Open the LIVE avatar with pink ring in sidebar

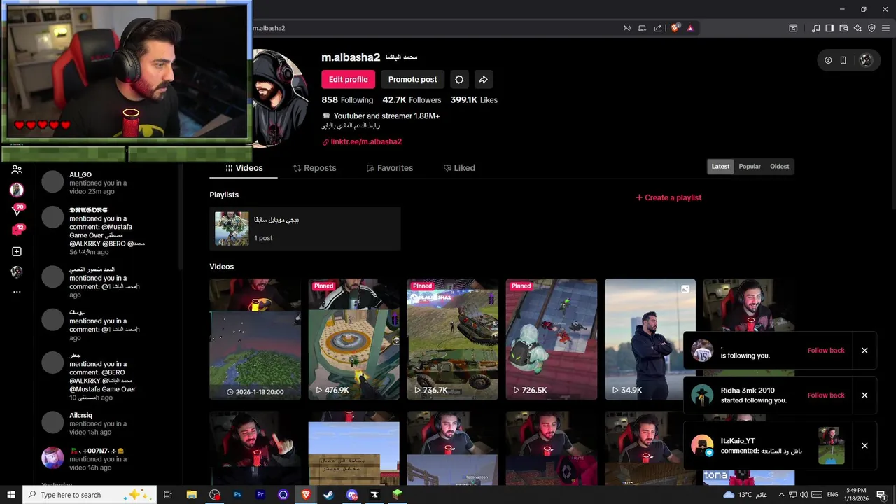[x=17, y=190]
